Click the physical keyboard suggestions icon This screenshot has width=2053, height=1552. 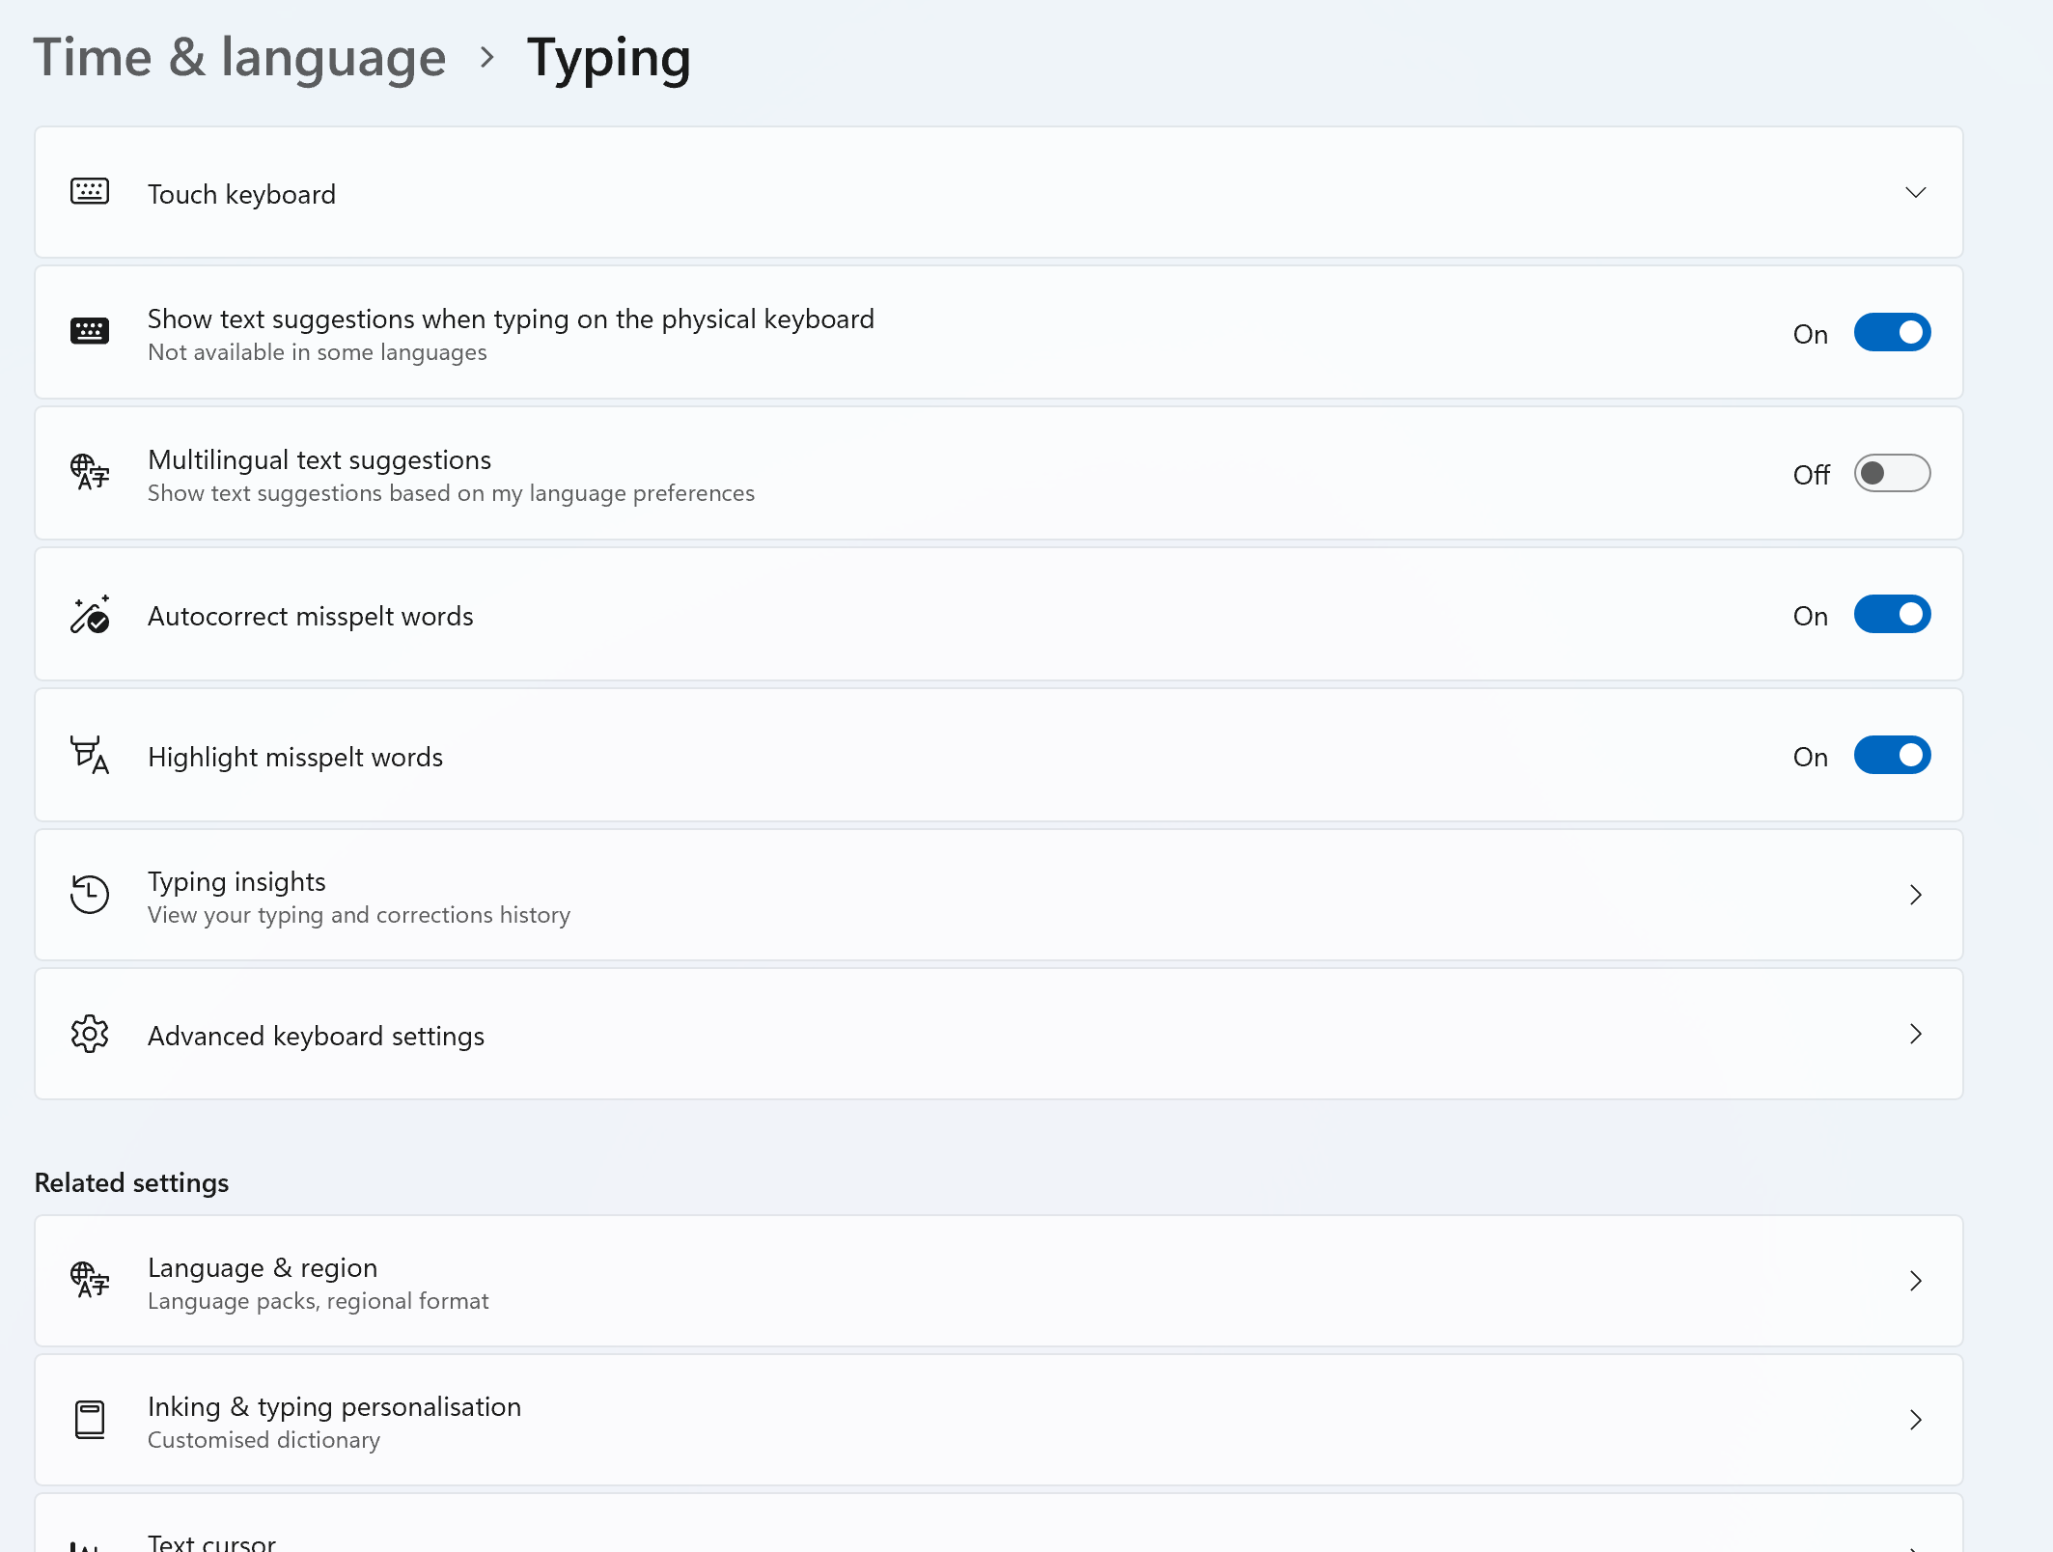click(x=90, y=331)
